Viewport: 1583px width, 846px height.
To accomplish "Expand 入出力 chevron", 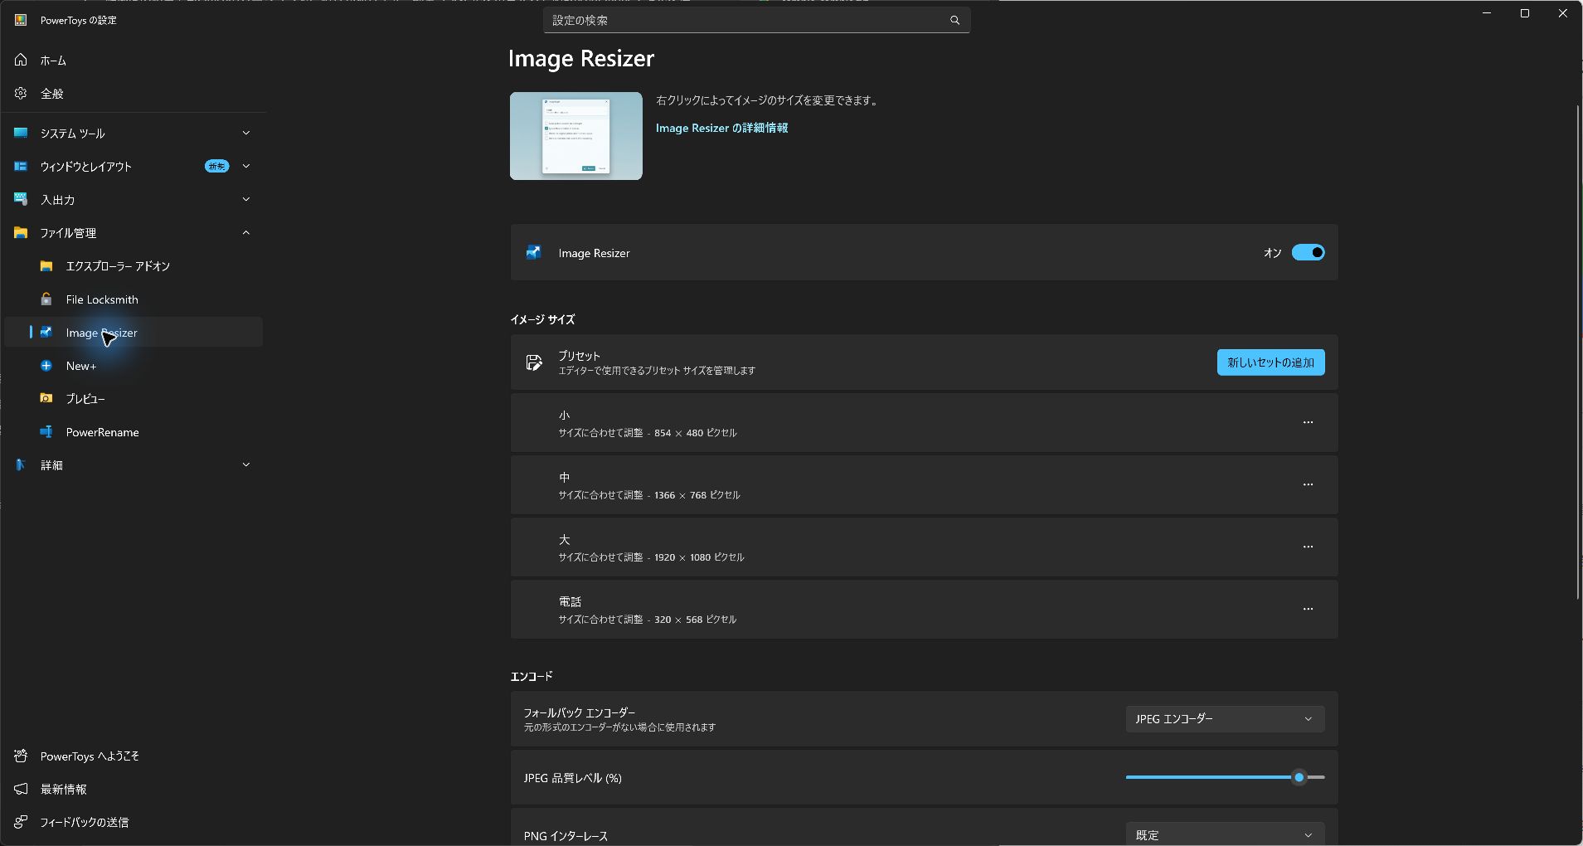I will tap(245, 199).
